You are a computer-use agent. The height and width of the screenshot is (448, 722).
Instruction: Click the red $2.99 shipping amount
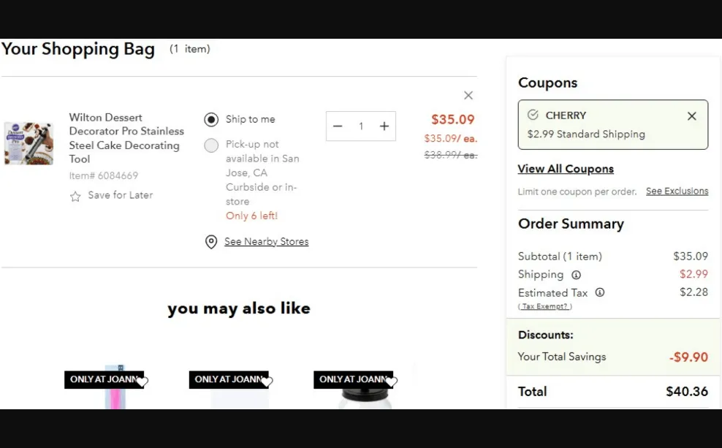[x=694, y=274]
